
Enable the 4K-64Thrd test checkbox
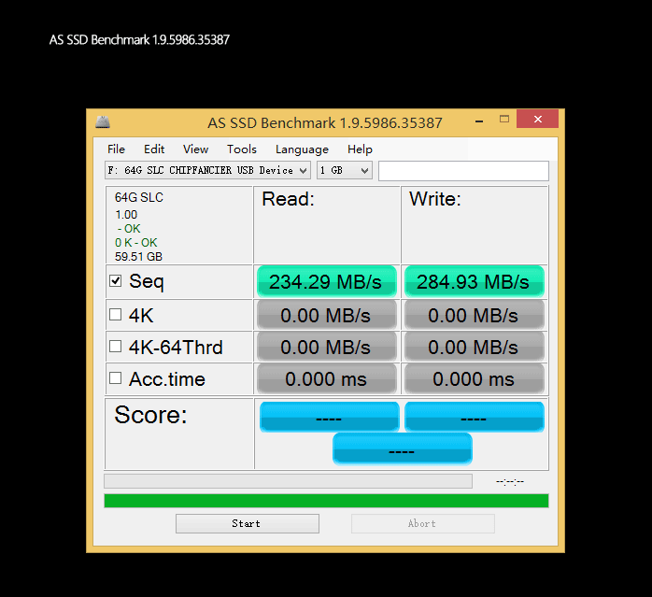click(116, 347)
